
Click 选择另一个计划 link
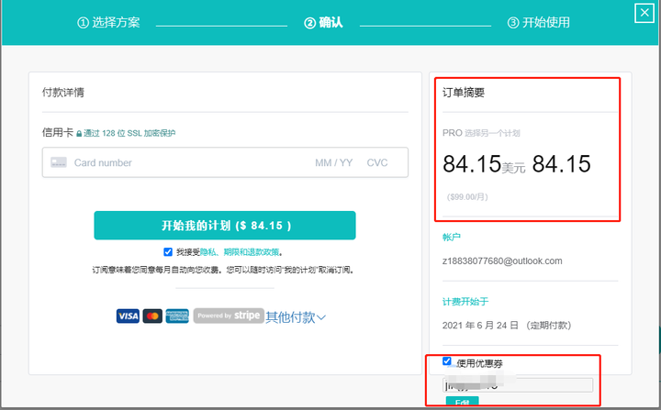492,133
